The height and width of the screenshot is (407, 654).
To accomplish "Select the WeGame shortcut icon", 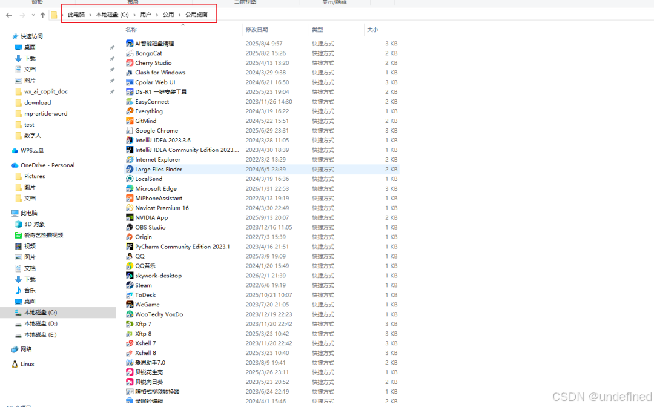I will pos(130,305).
